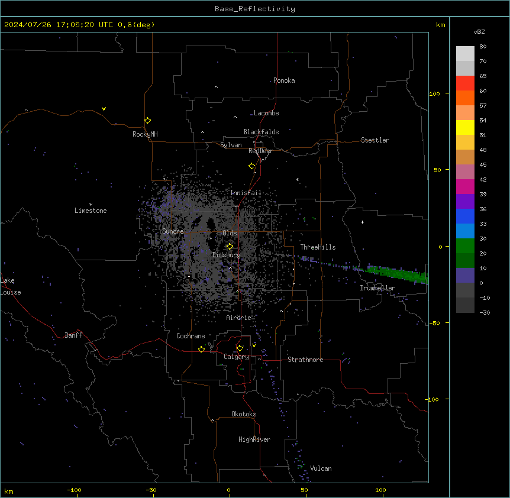The image size is (510, 498).
Task: Click the RockyMH label
Action: point(145,134)
